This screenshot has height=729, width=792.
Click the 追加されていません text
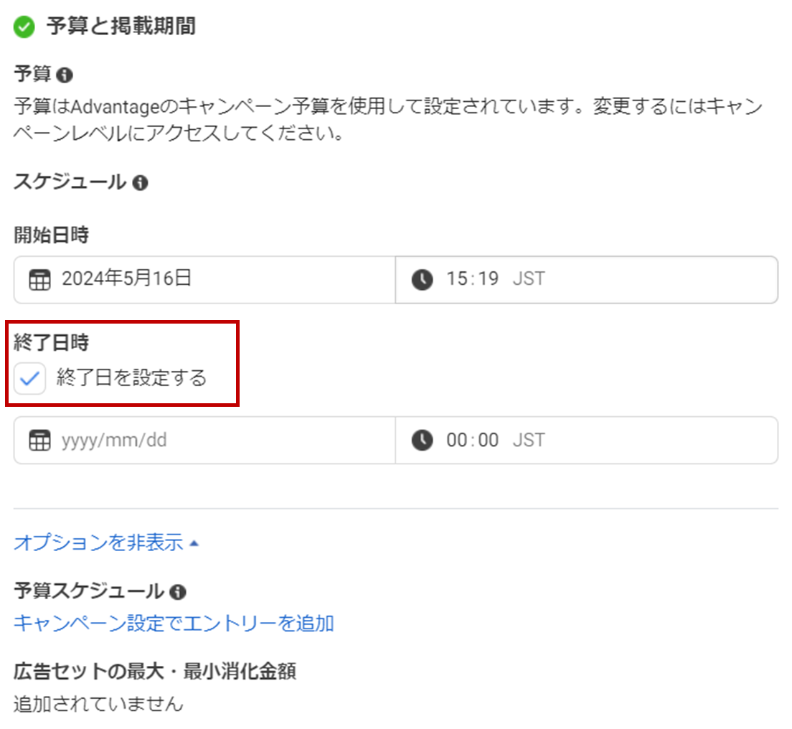pos(98,704)
